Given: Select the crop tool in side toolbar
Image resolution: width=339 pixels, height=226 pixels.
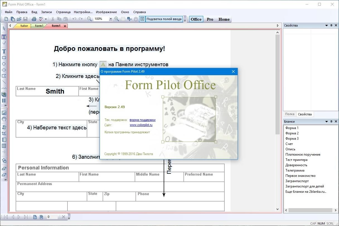Looking at the screenshot, I should tap(4, 134).
